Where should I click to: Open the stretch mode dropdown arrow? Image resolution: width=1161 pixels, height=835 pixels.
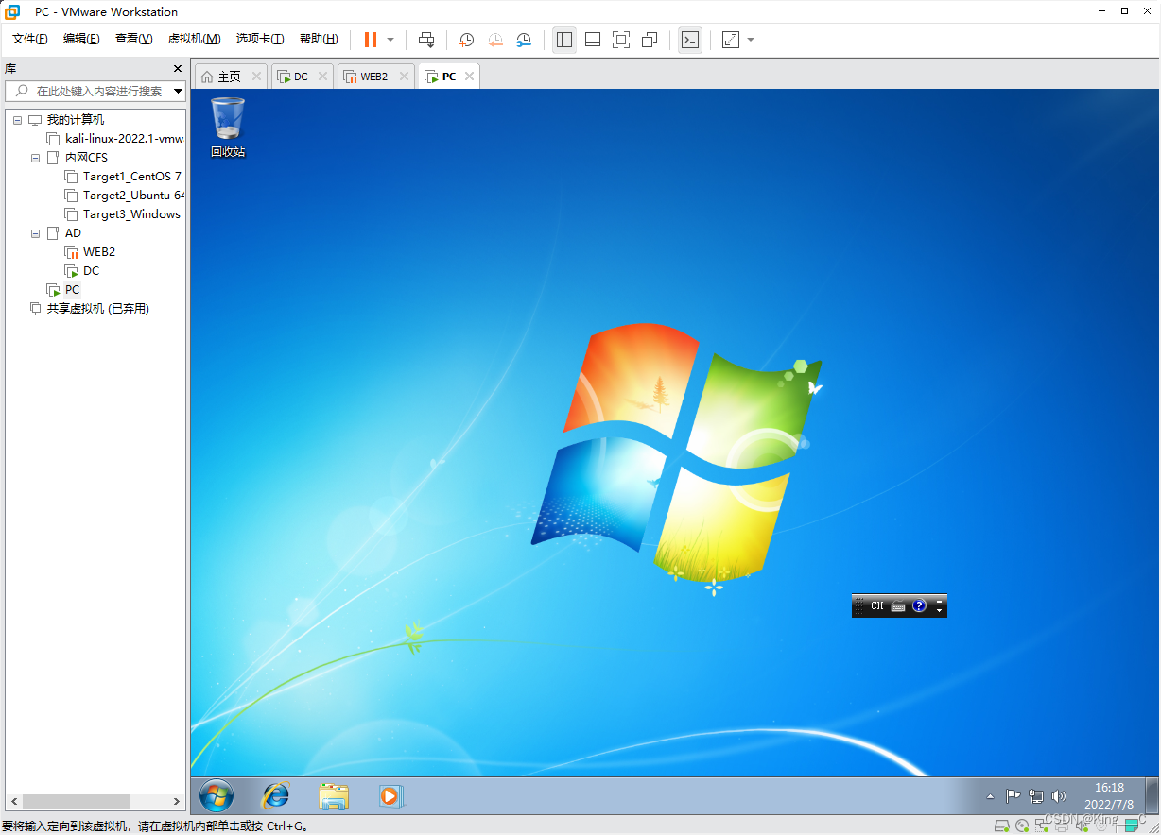click(x=751, y=40)
